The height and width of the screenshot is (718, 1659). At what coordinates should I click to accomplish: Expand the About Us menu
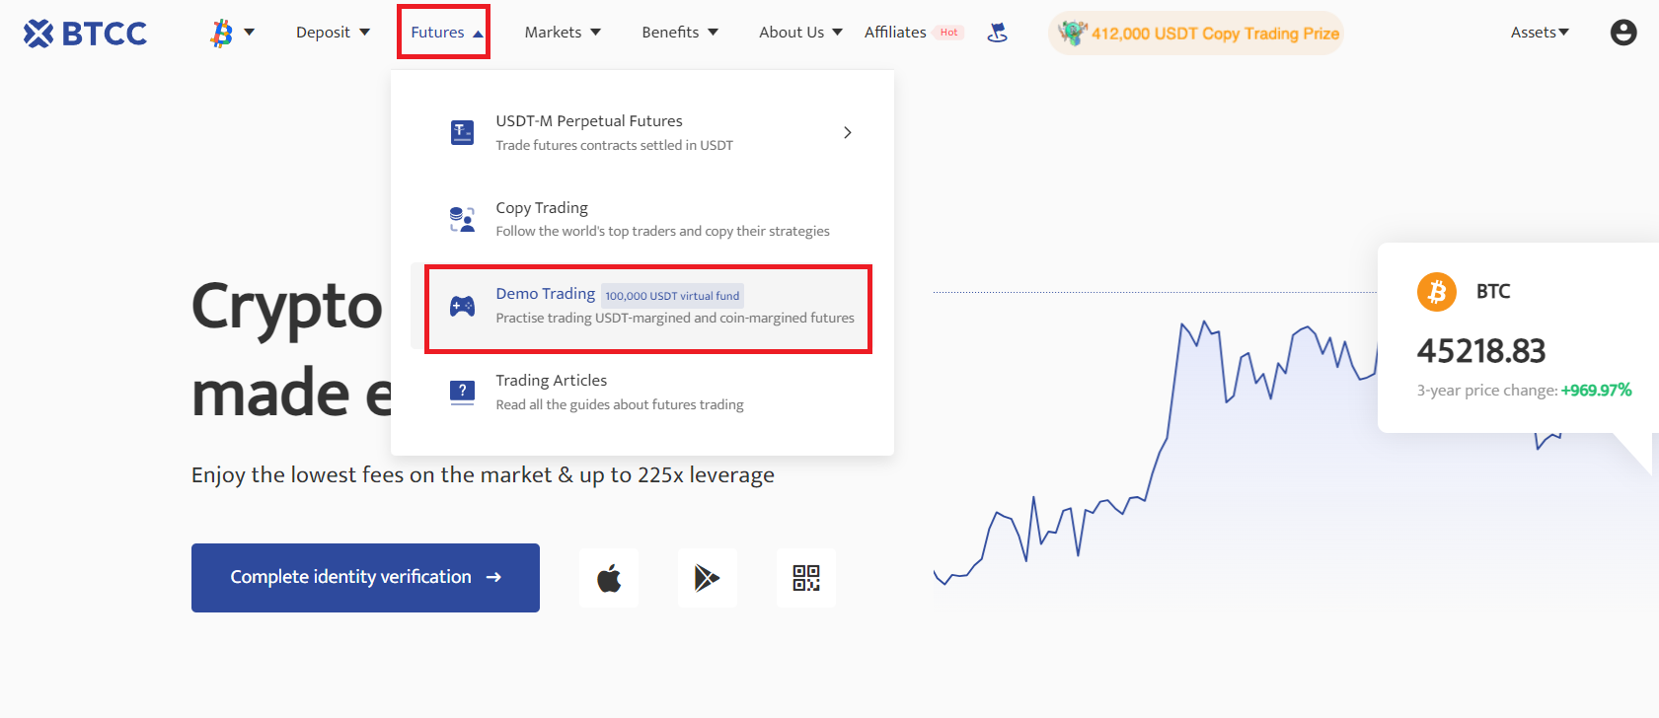pos(800,33)
